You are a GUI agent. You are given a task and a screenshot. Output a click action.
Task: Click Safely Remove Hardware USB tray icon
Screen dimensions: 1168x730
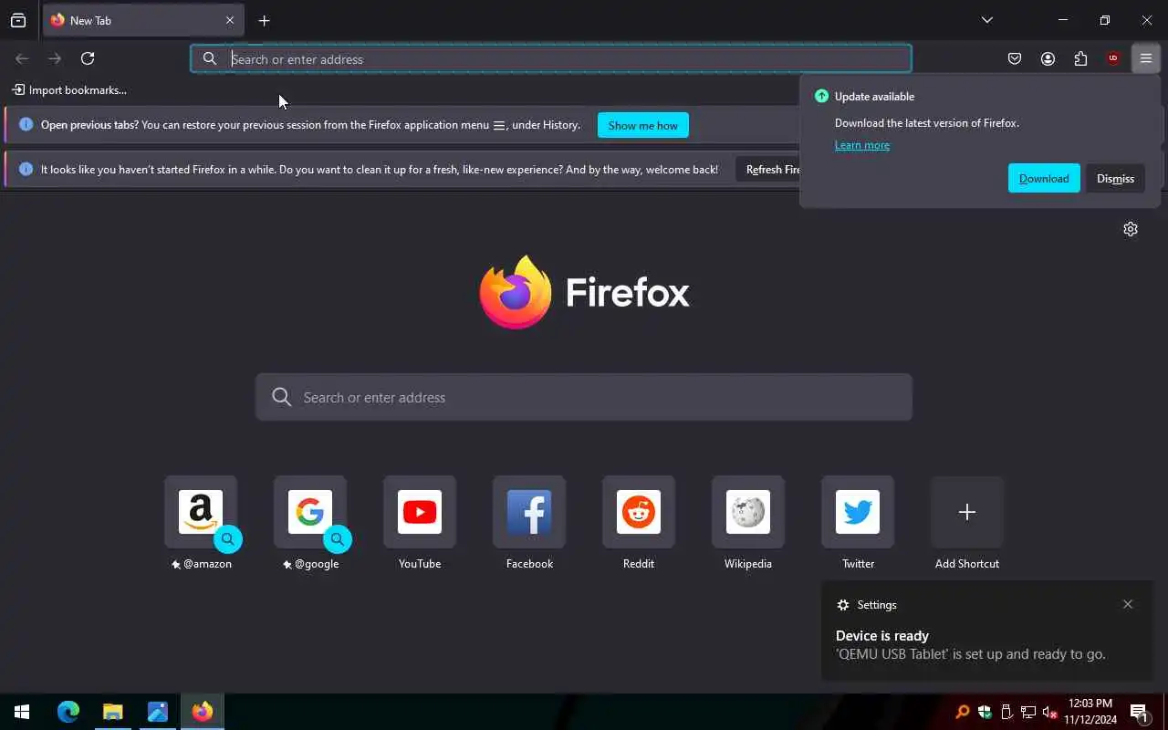tap(1006, 712)
